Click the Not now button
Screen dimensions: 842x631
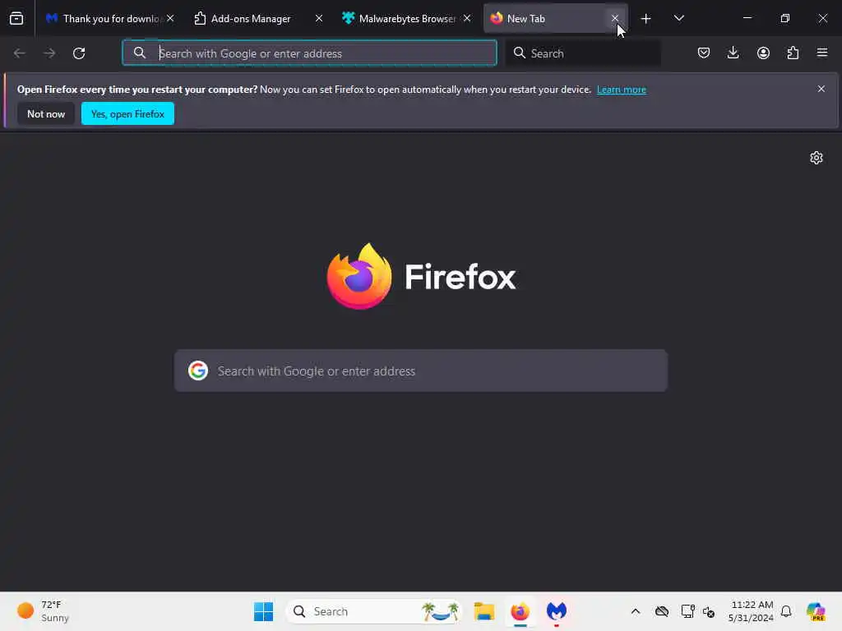[46, 113]
